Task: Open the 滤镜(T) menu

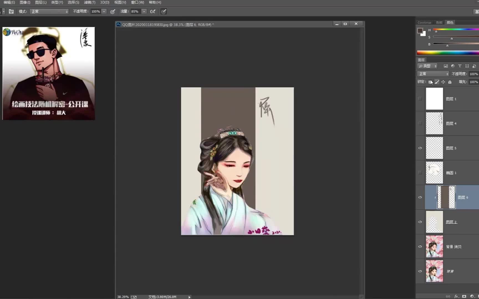Action: [x=90, y=2]
